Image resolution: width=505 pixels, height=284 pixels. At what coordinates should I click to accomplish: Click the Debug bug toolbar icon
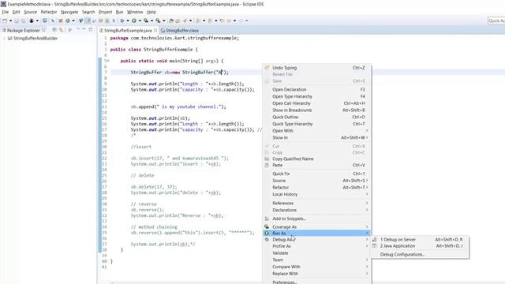(122, 21)
